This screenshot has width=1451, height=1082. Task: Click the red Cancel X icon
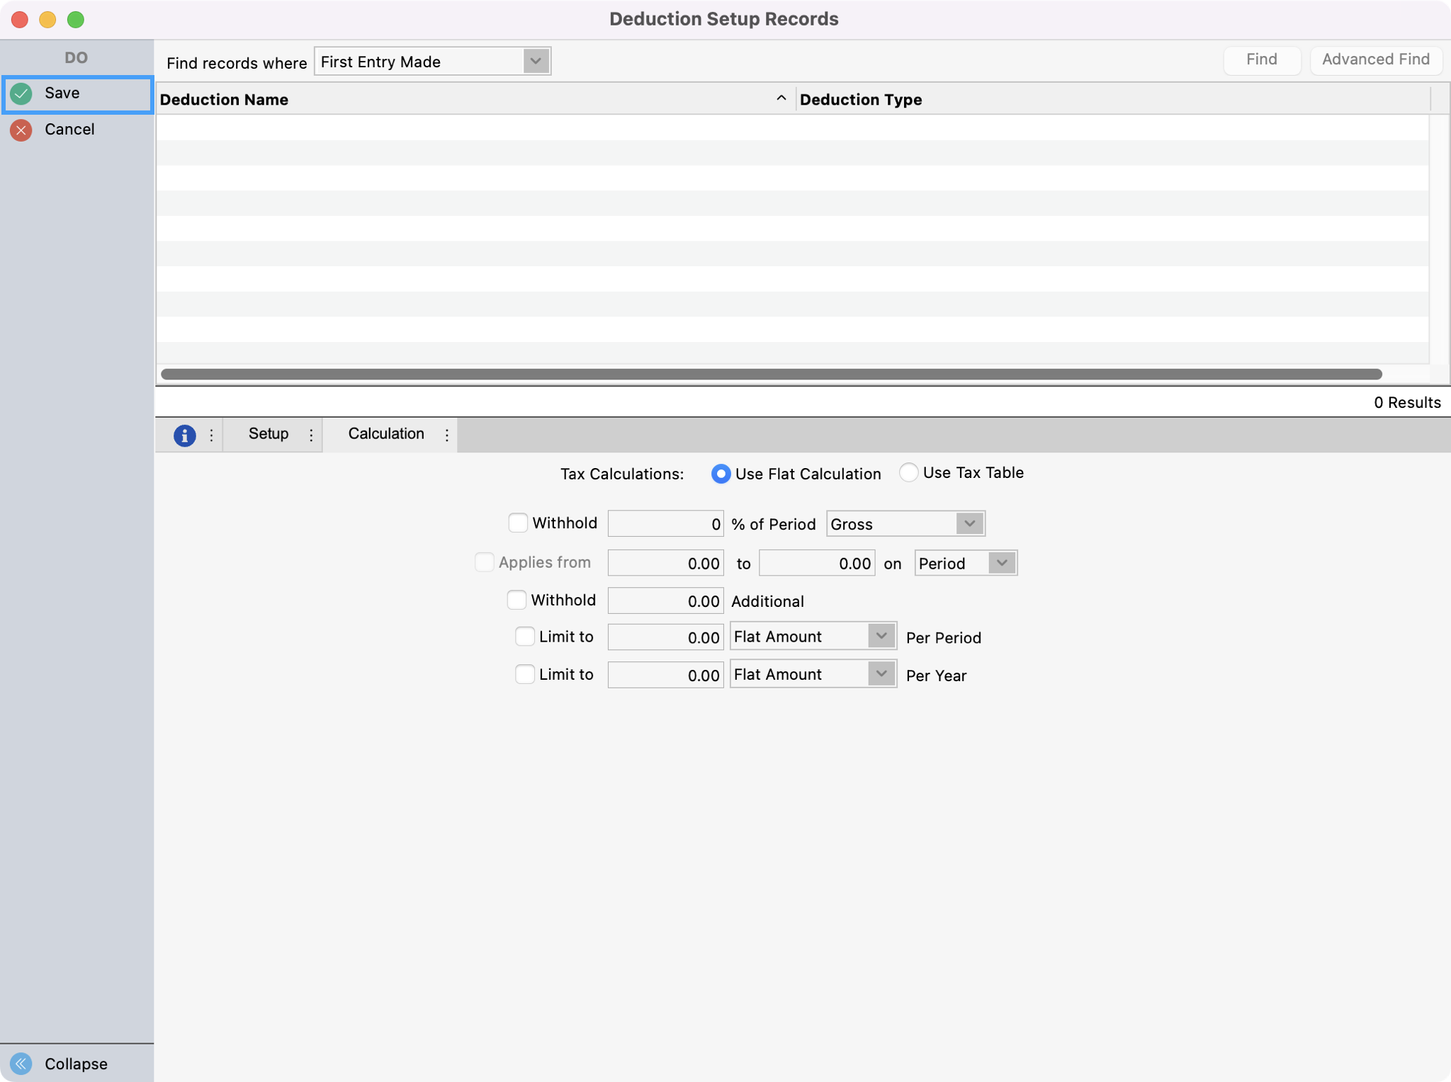click(x=21, y=130)
